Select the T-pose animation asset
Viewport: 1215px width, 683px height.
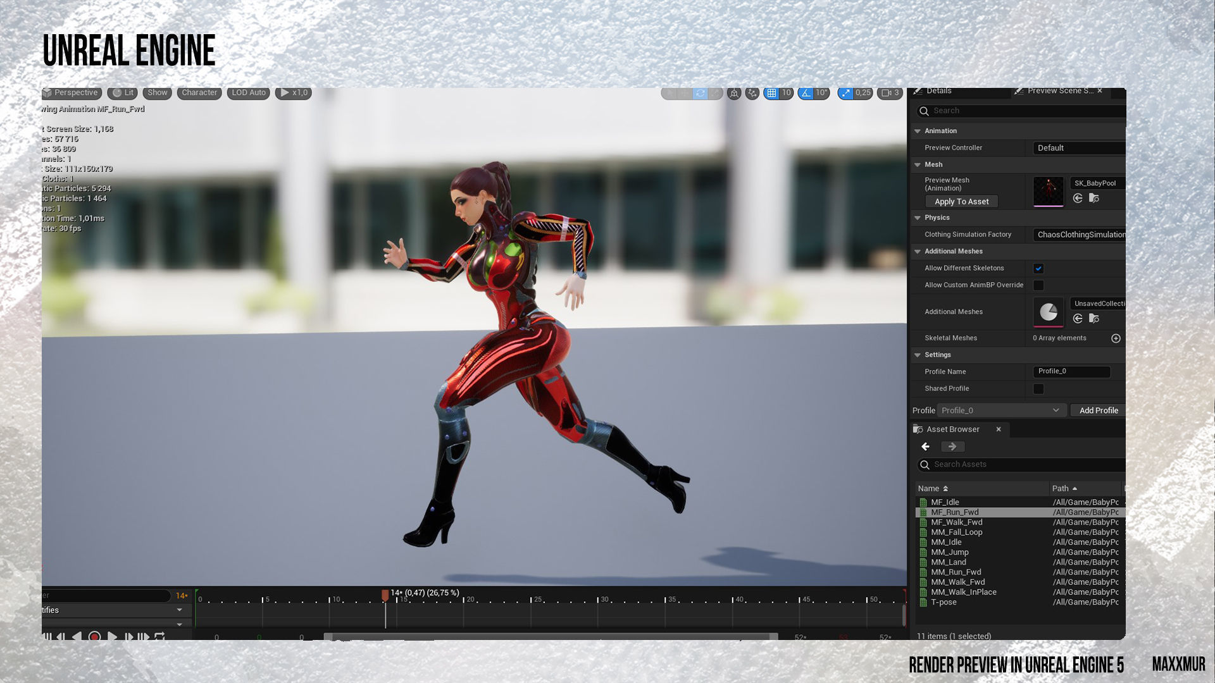click(x=943, y=603)
